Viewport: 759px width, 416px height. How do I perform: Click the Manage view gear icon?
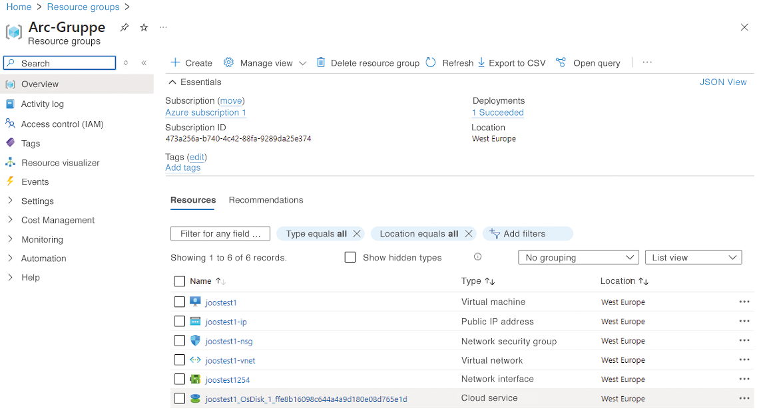point(228,62)
